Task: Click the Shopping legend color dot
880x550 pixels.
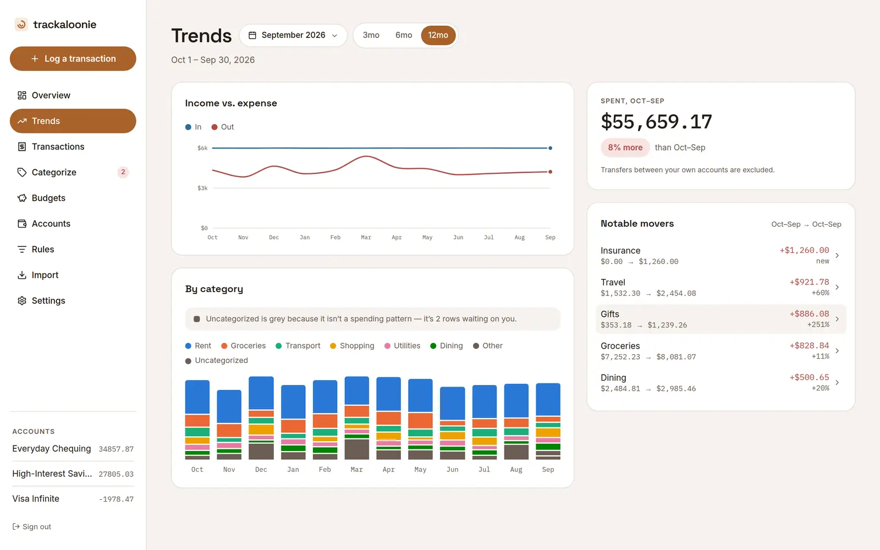Action: pos(333,346)
